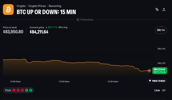Screen dimensions: 172x100
Task: Click the $84,211.64 current price value
Action: pos(39,32)
